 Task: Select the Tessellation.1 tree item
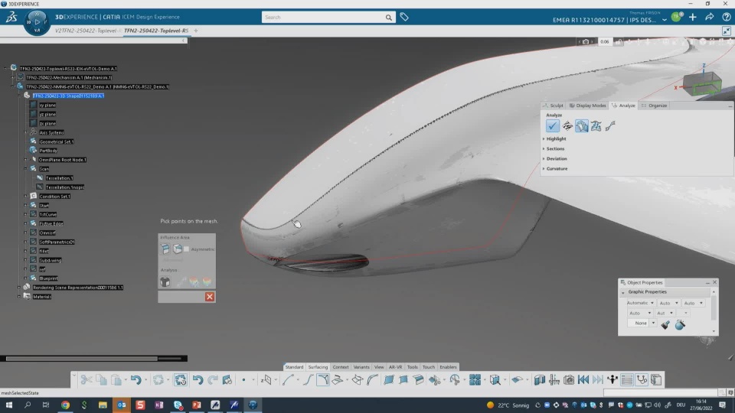[x=59, y=178]
